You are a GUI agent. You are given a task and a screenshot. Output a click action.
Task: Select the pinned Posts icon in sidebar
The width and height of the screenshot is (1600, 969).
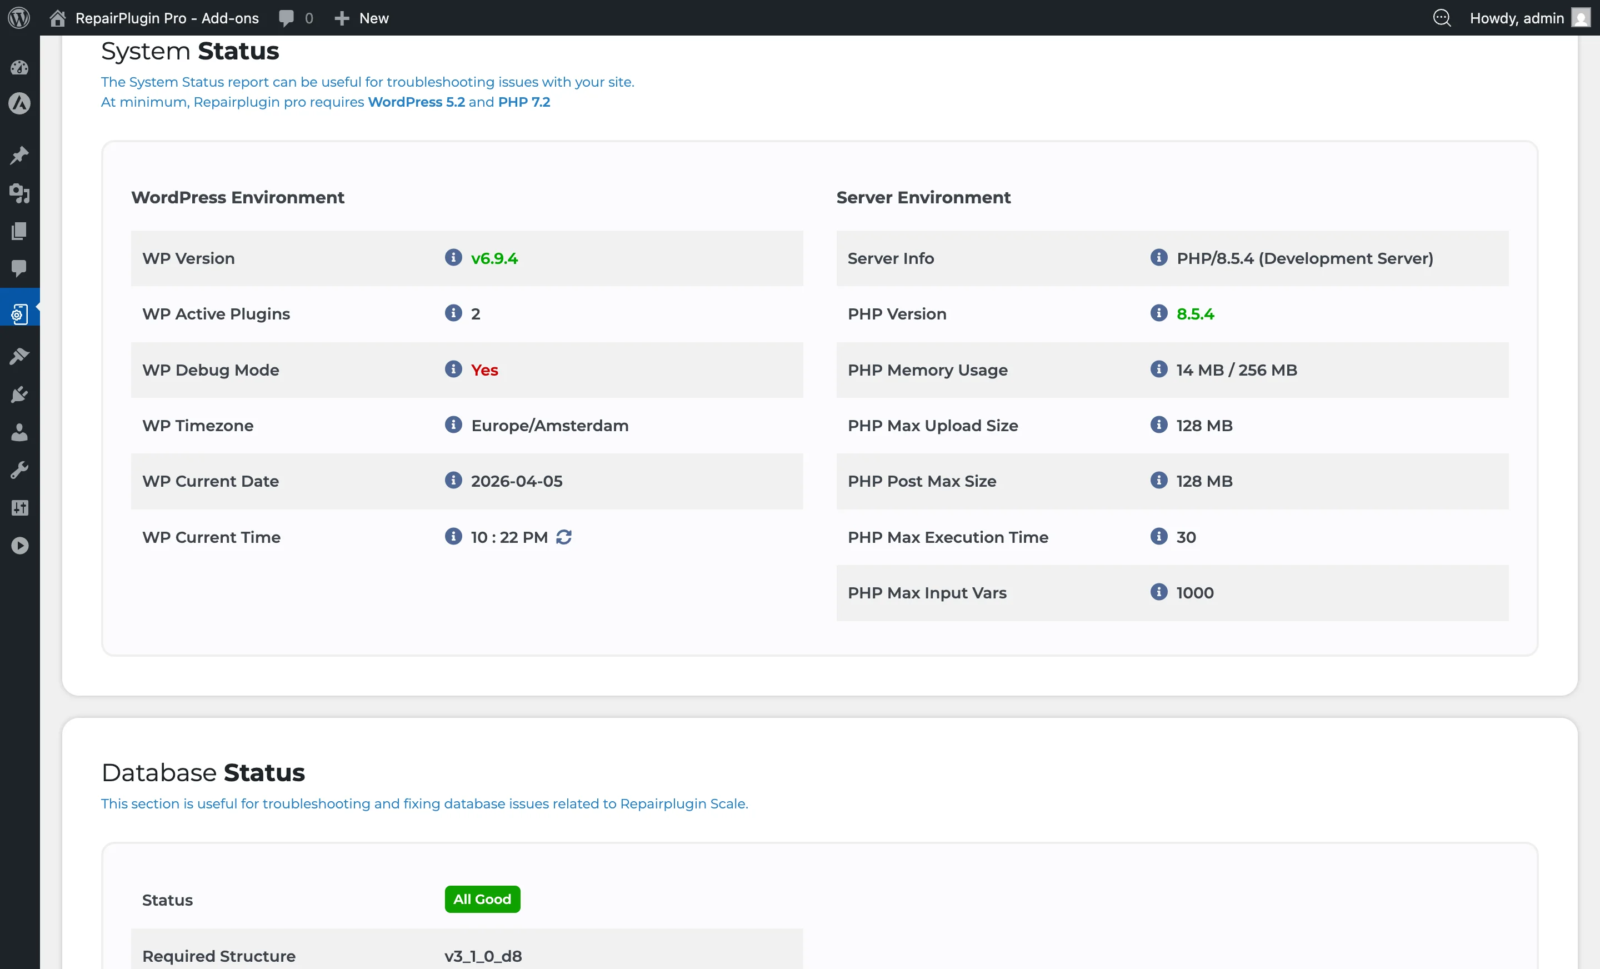click(x=19, y=155)
